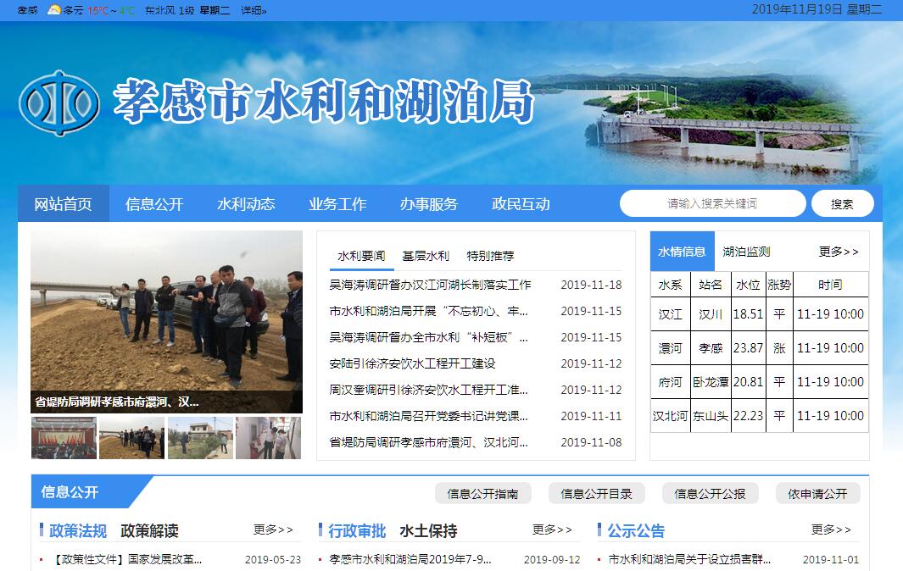Click the main slideshow inspection photo

[166, 313]
